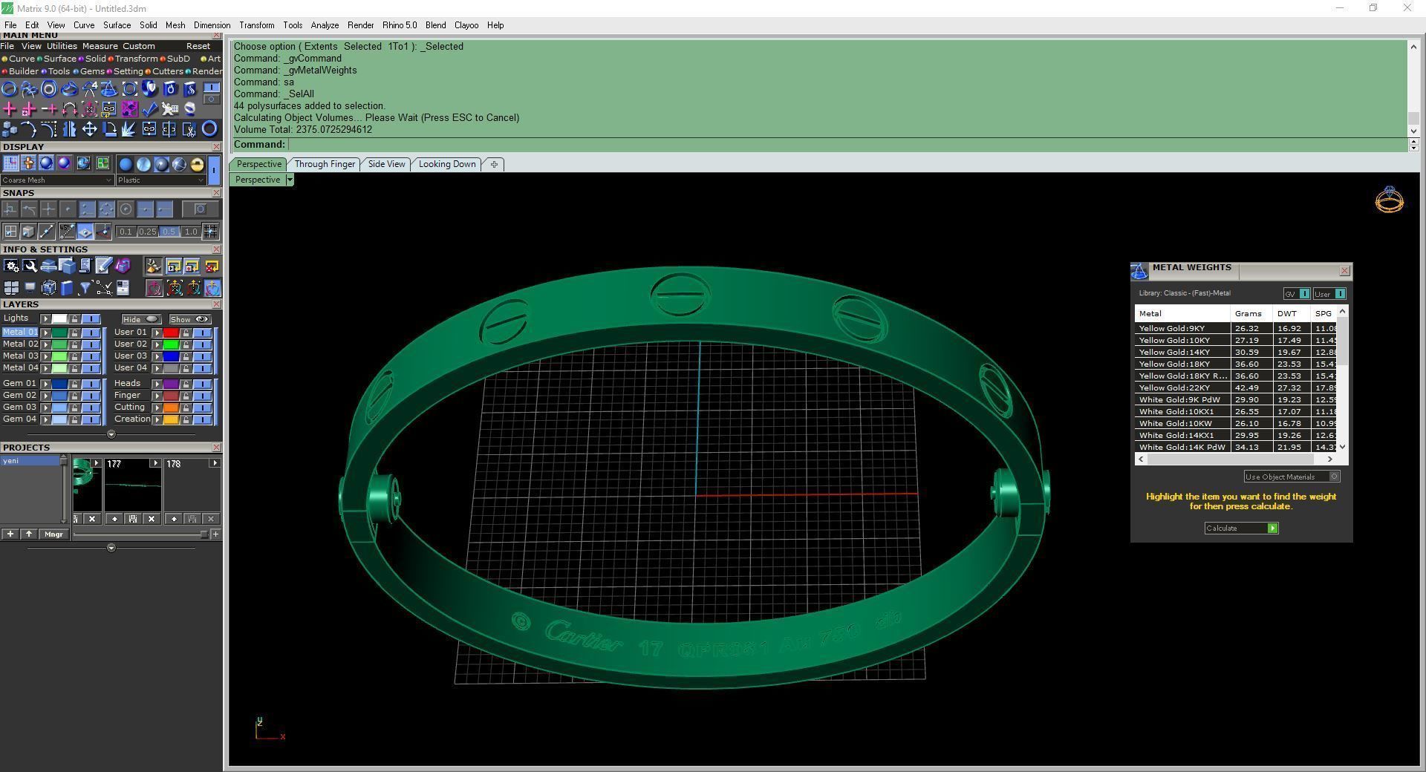Image resolution: width=1426 pixels, height=772 pixels.
Task: Click the plus button in Projects panel bottom-left
Action: 10,534
